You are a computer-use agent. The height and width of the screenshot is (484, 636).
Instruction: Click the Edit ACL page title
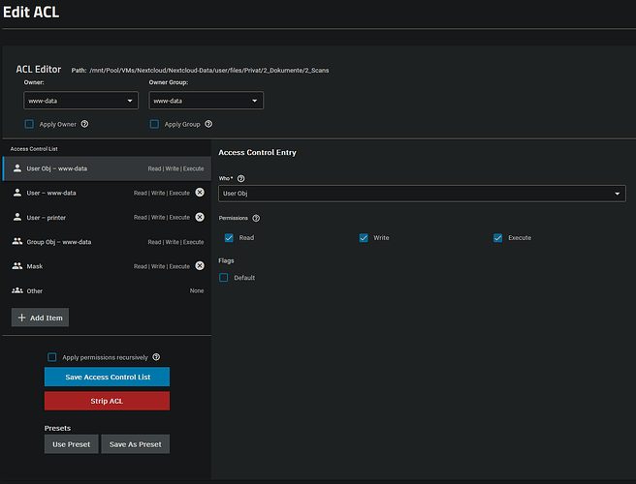click(31, 13)
